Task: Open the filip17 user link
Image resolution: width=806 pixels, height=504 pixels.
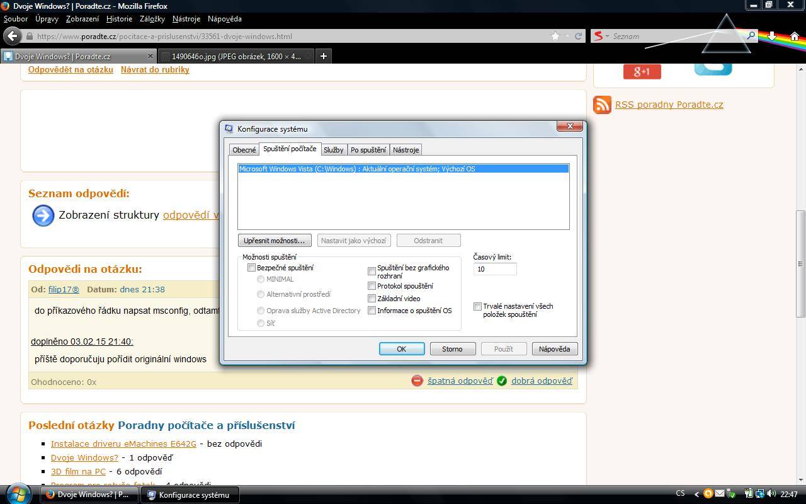Action: [x=64, y=289]
